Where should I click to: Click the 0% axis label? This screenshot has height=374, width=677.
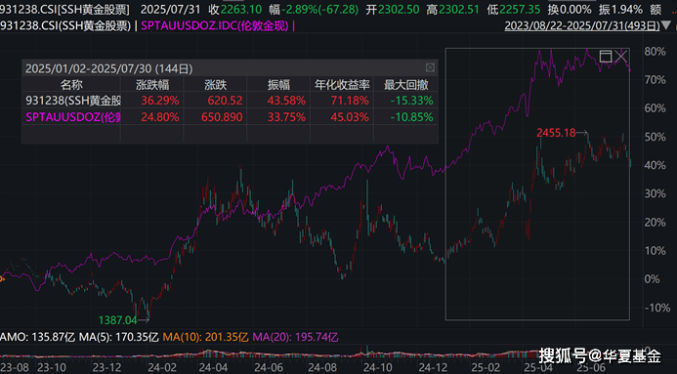(x=652, y=279)
